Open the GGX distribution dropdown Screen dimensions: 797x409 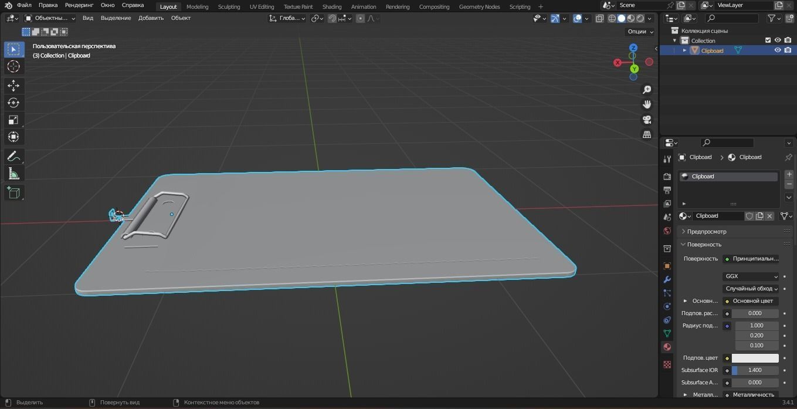click(x=751, y=276)
